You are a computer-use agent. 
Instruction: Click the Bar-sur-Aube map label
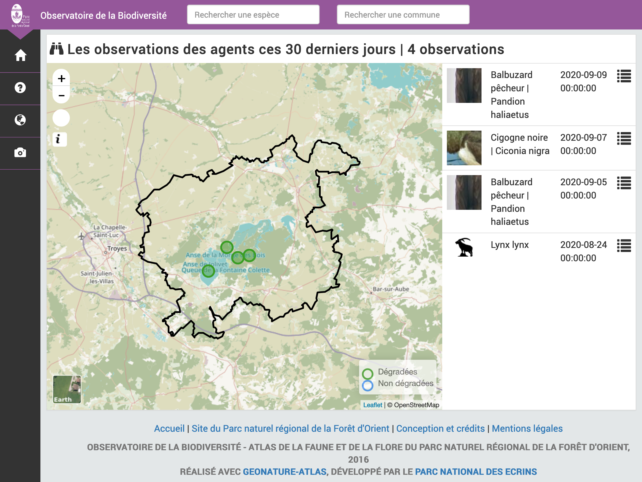(391, 289)
